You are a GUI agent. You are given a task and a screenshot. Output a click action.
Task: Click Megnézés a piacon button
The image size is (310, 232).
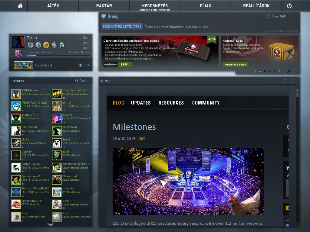[235, 65]
